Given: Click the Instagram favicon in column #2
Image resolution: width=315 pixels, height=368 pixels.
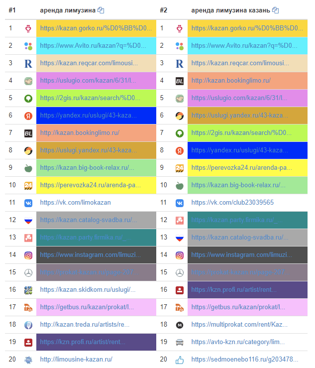Looking at the screenshot, I should coord(180,255).
